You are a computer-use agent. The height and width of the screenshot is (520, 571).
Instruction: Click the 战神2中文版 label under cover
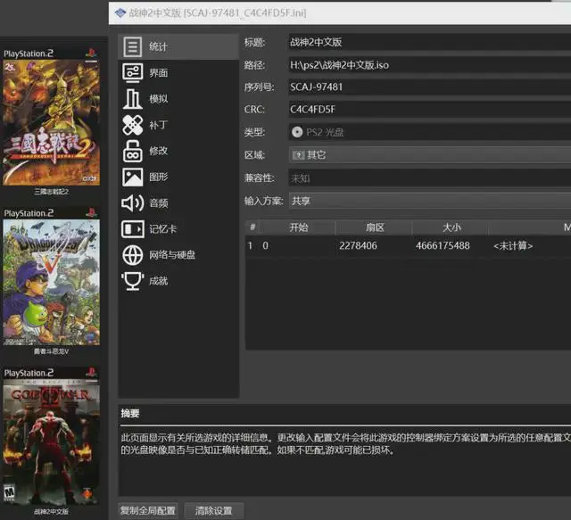coord(52,511)
